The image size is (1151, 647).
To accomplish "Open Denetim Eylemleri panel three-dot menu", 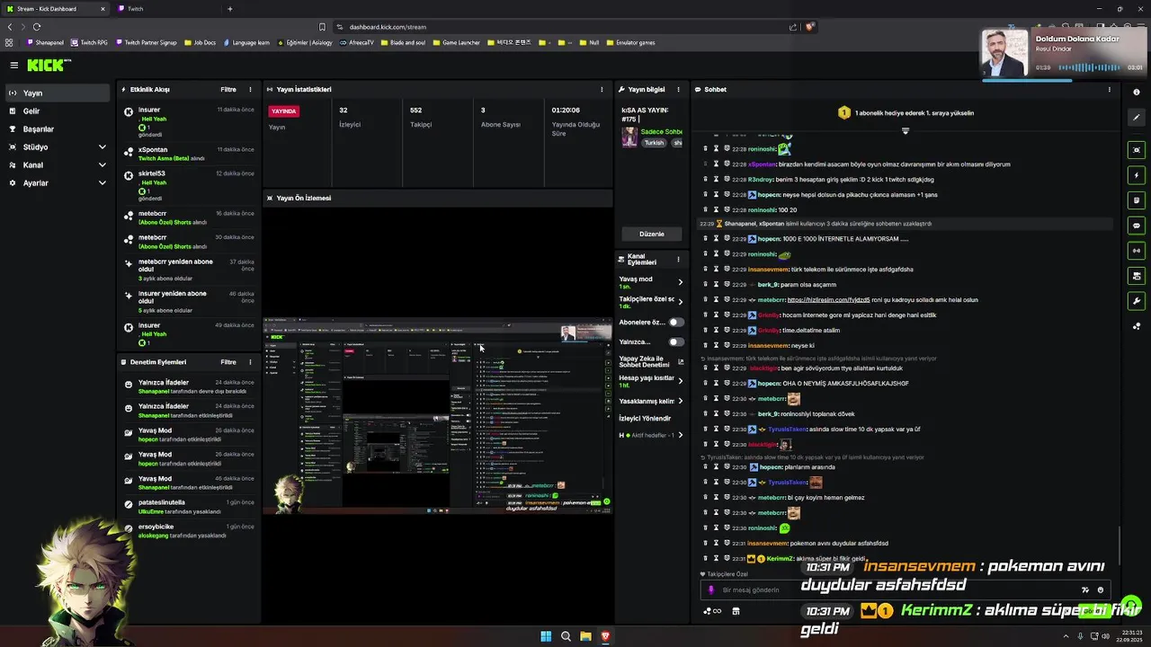I will coord(250,362).
